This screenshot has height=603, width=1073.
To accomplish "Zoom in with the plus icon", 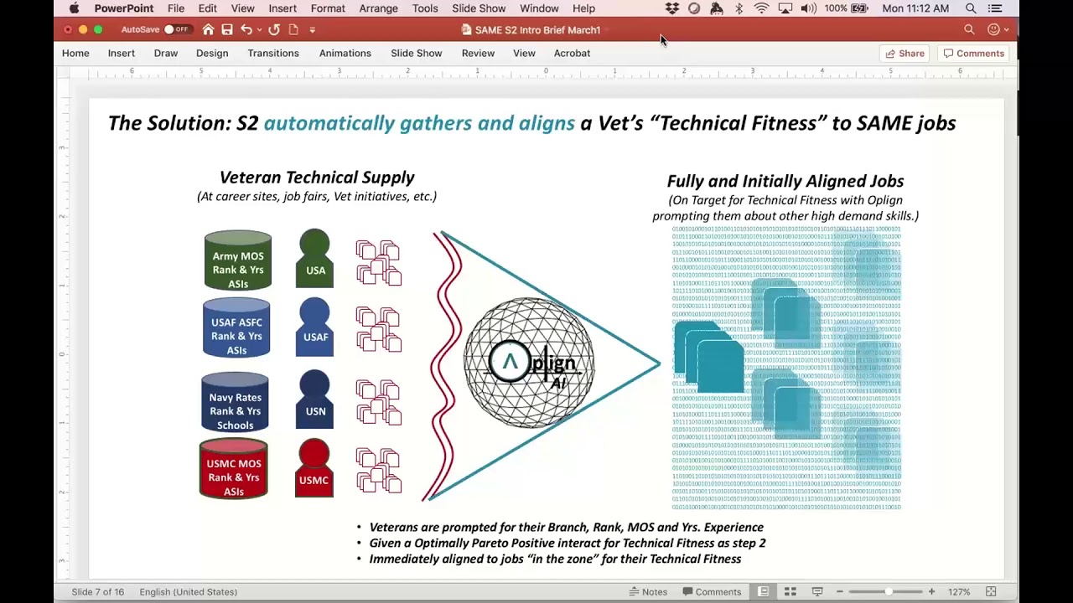I will (931, 592).
